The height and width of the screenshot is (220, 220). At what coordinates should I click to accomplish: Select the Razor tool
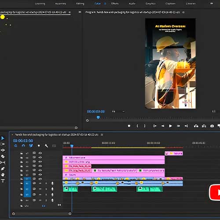(x=3, y=156)
